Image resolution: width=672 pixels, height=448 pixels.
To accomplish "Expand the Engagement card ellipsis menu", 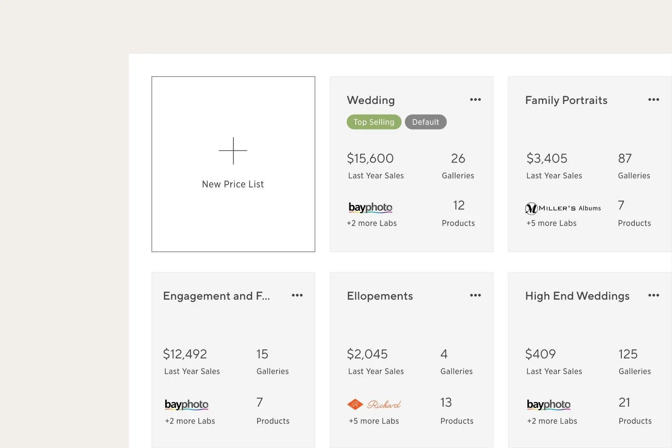I will [x=297, y=295].
